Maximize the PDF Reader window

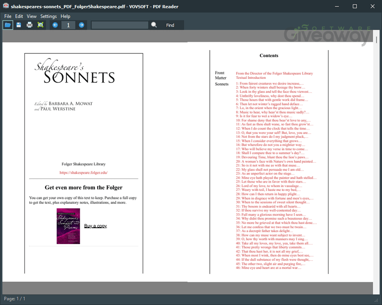coord(355,6)
